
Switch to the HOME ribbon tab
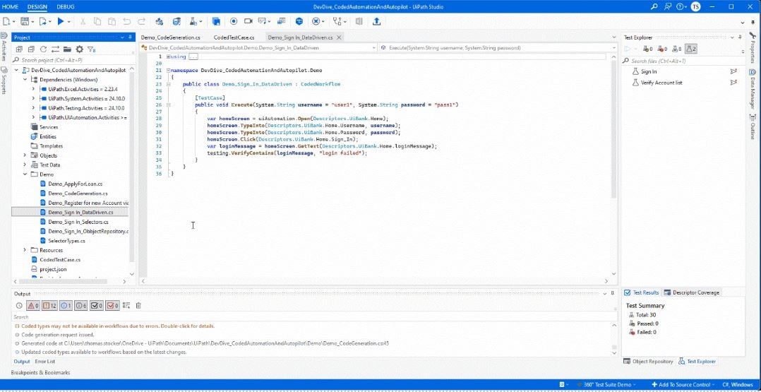[x=11, y=7]
